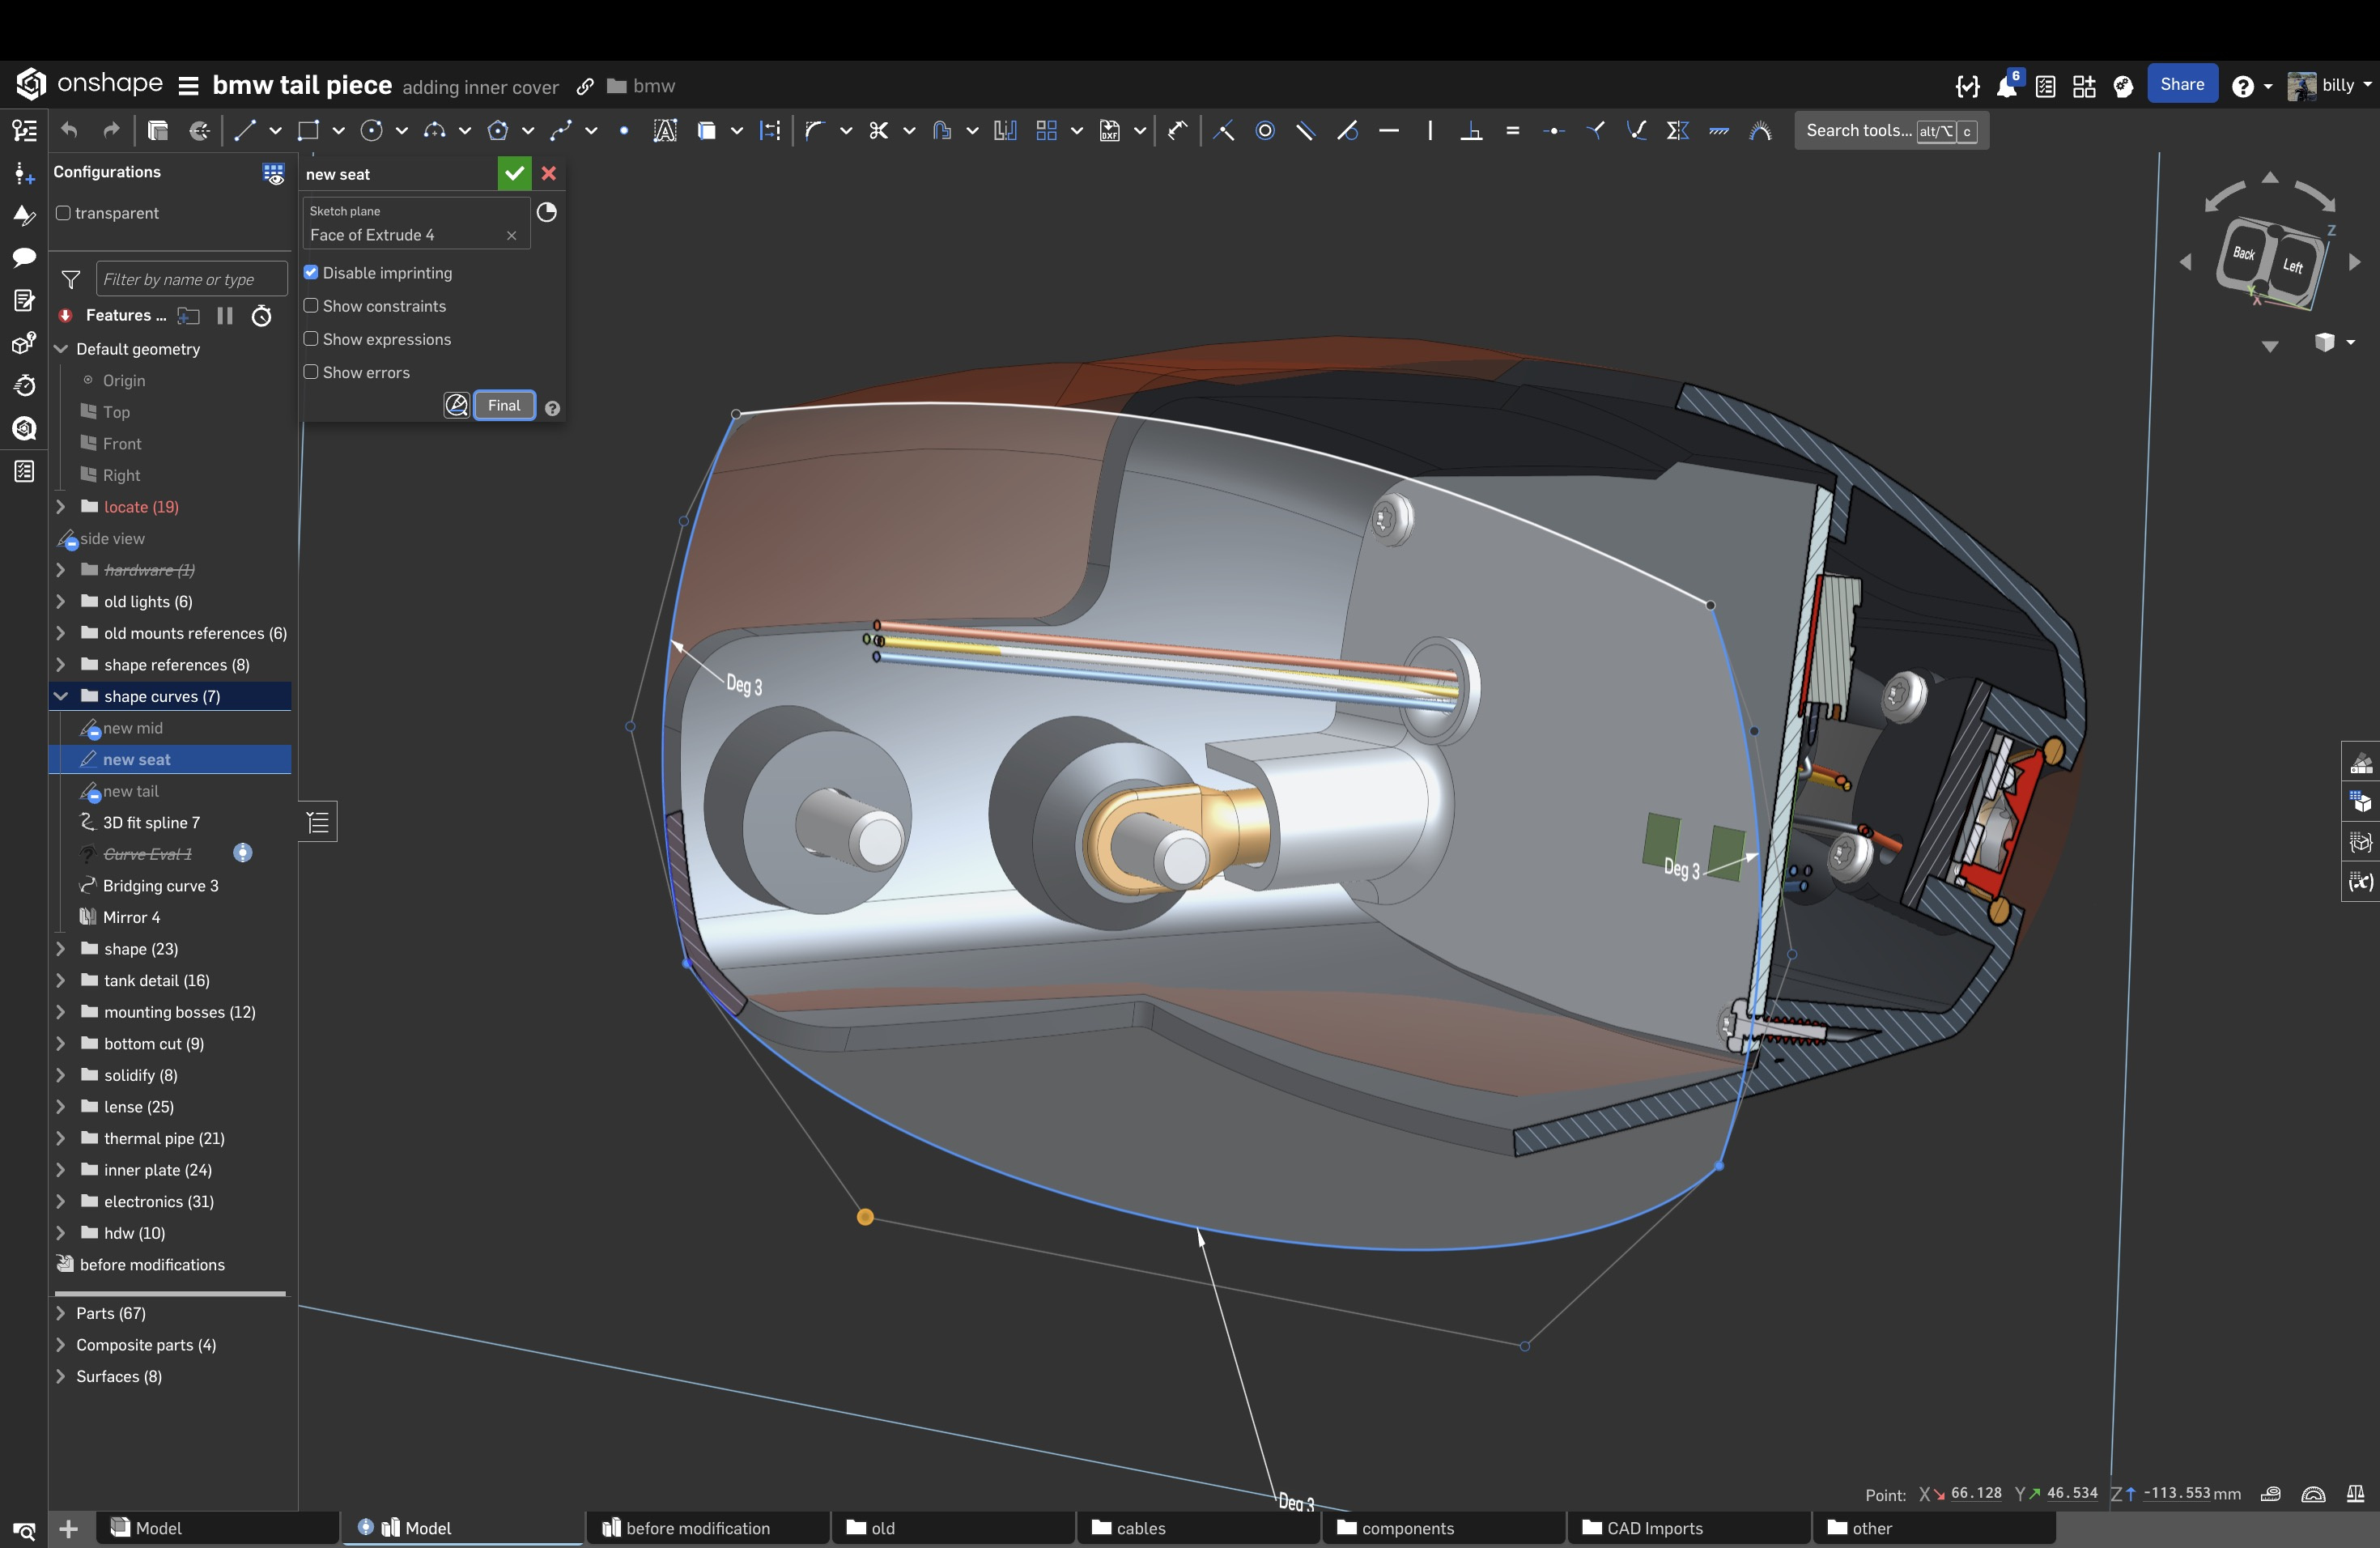
Task: Open the components folder tab
Action: point(1406,1528)
